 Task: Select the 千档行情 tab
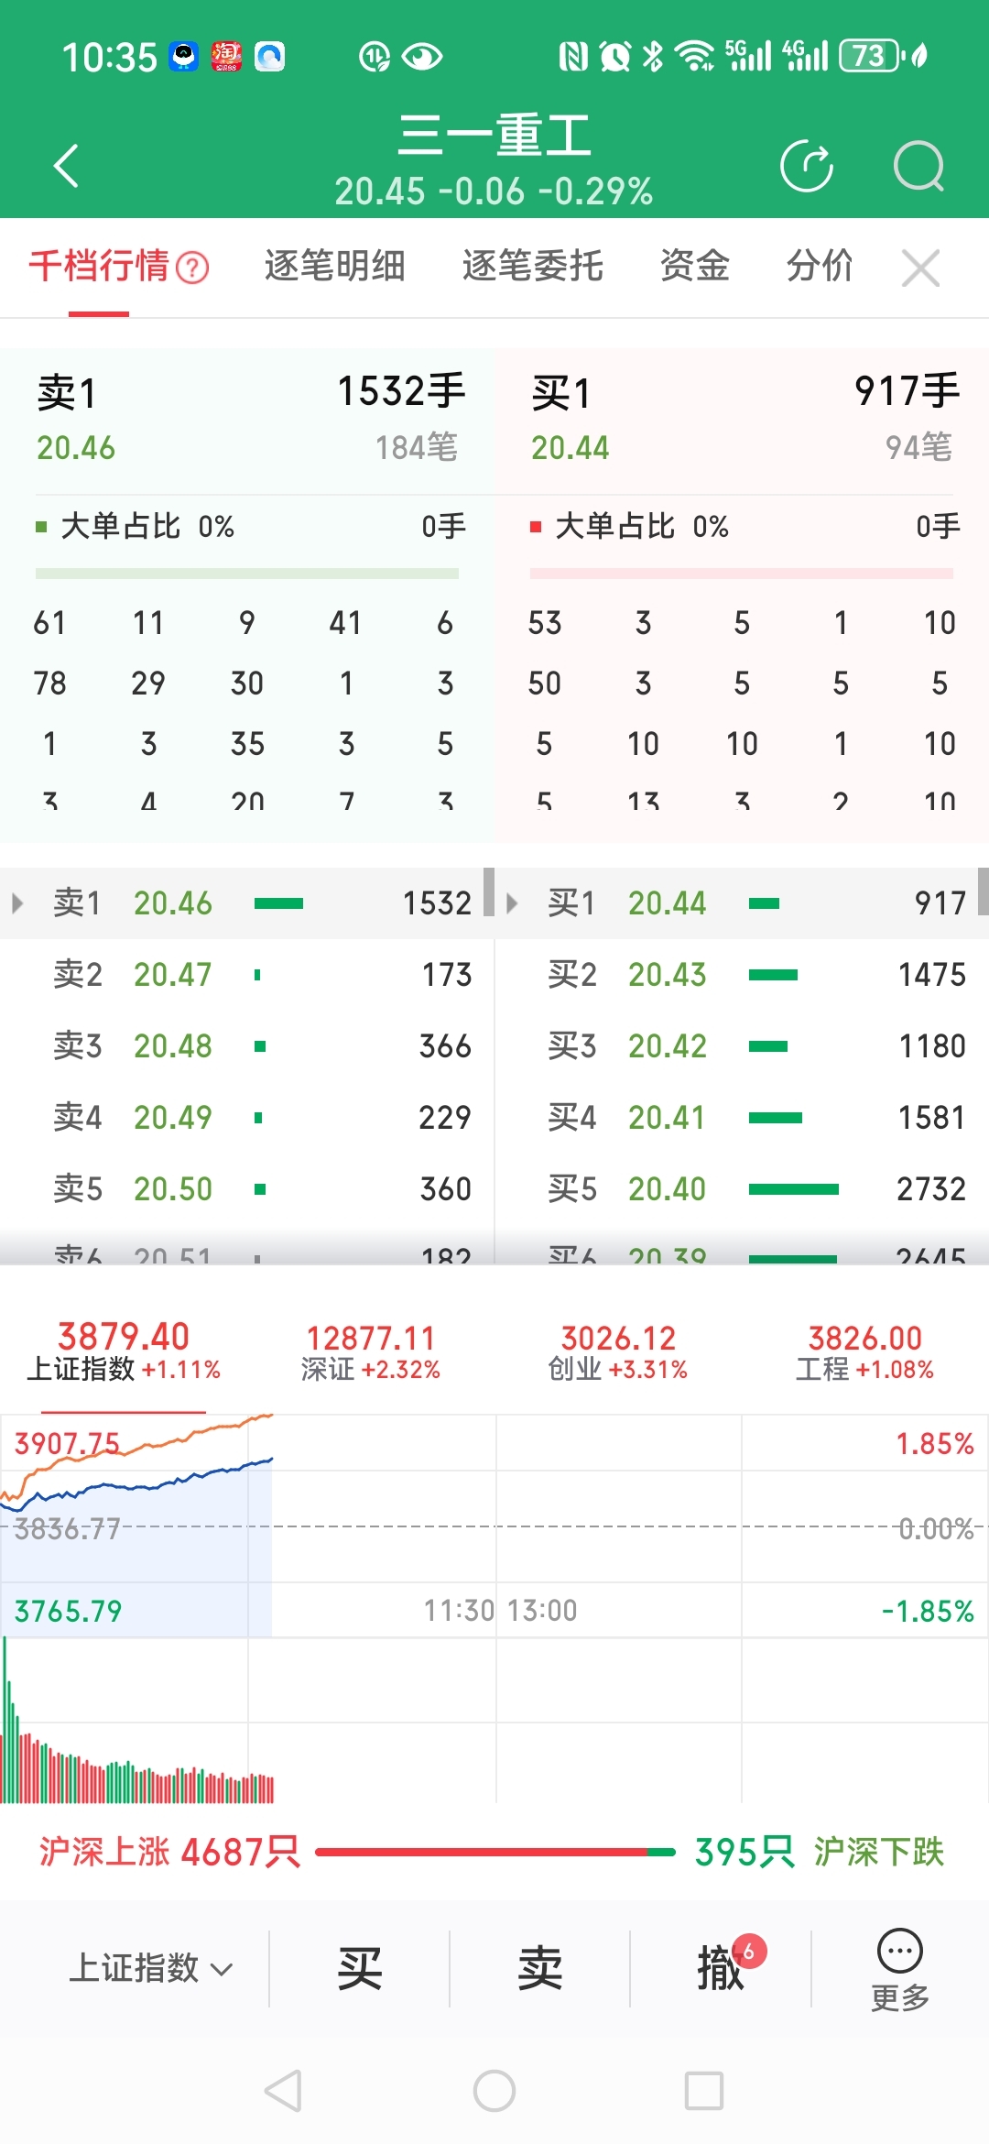tap(99, 267)
